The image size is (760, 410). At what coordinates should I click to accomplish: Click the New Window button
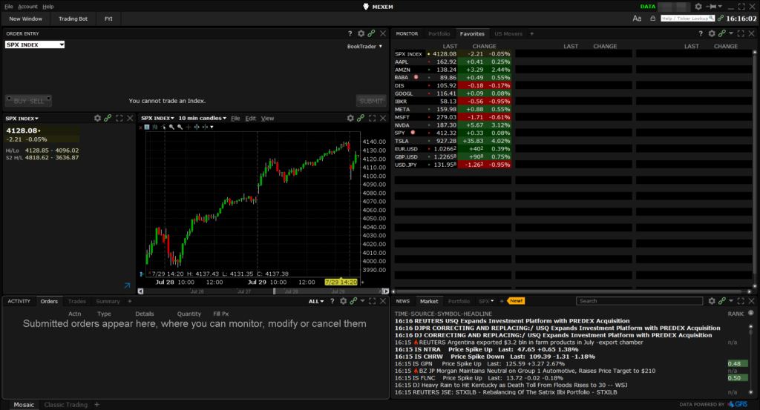[26, 19]
